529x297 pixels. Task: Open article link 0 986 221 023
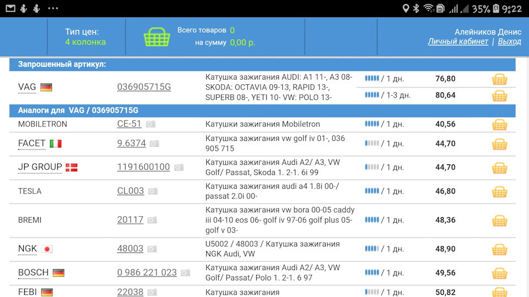(x=147, y=272)
